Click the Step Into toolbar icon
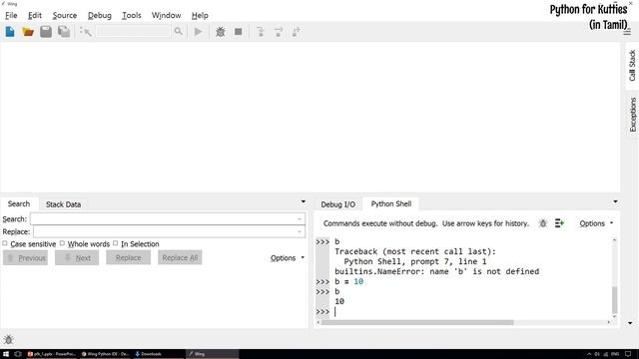Image resolution: width=639 pixels, height=359 pixels. coord(260,32)
